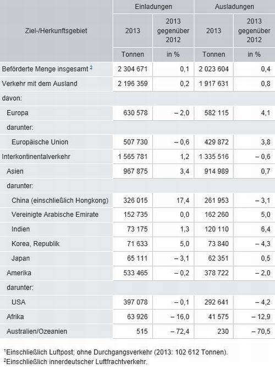This screenshot has width=275, height=368.
Task: Click the Beförderte Menge insgesamt row label
Action: 45,69
